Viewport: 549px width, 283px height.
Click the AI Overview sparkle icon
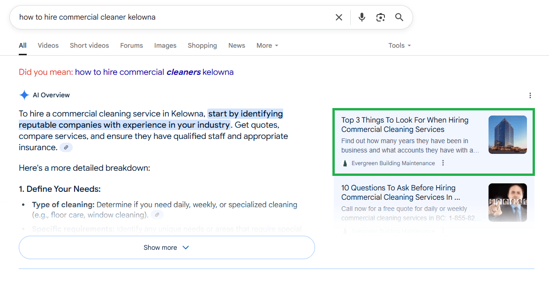(x=24, y=94)
